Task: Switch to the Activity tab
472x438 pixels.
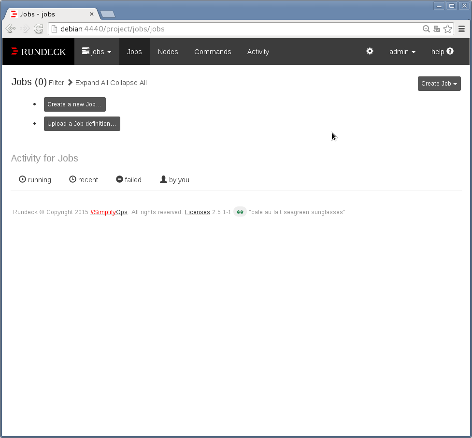Action: (258, 52)
